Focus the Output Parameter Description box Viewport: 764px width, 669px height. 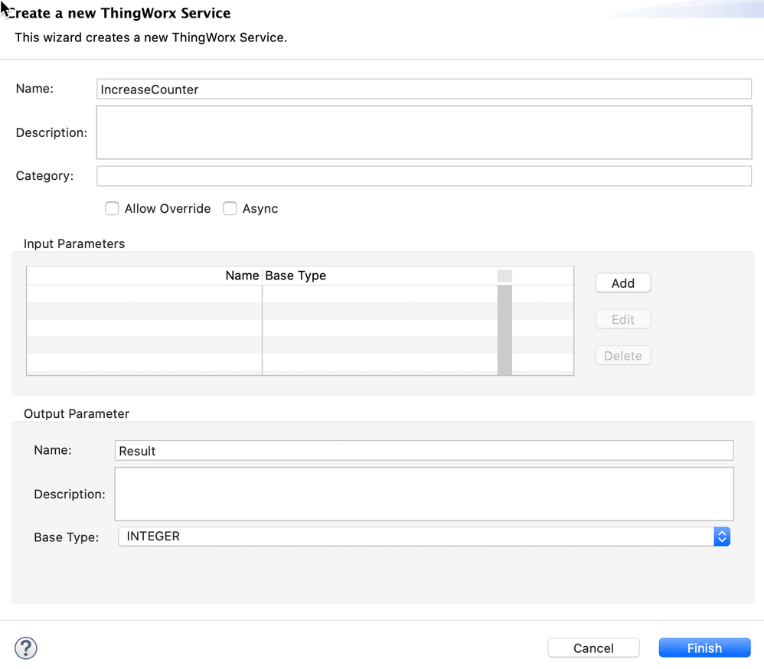424,494
